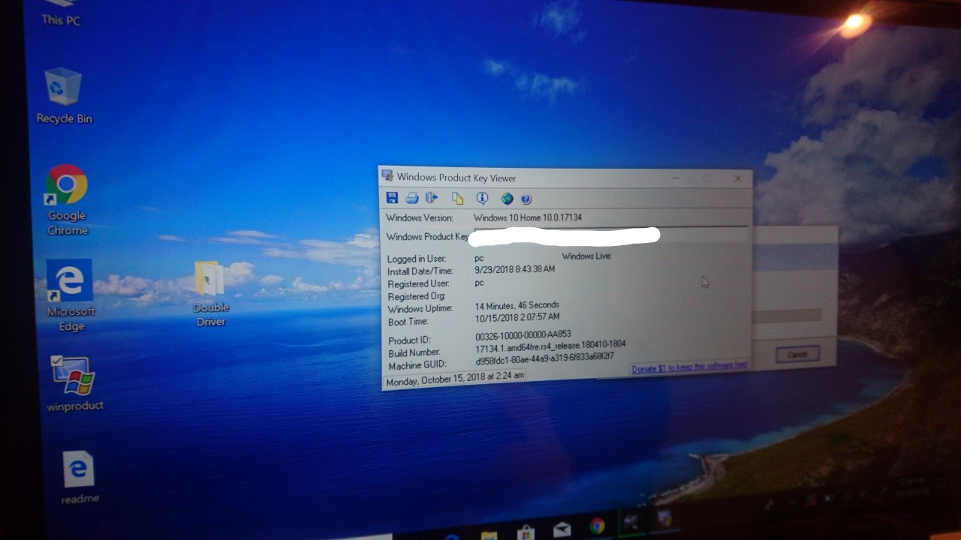This screenshot has width=961, height=540.
Task: Click the Exit door toolbar icon
Action: [x=431, y=198]
